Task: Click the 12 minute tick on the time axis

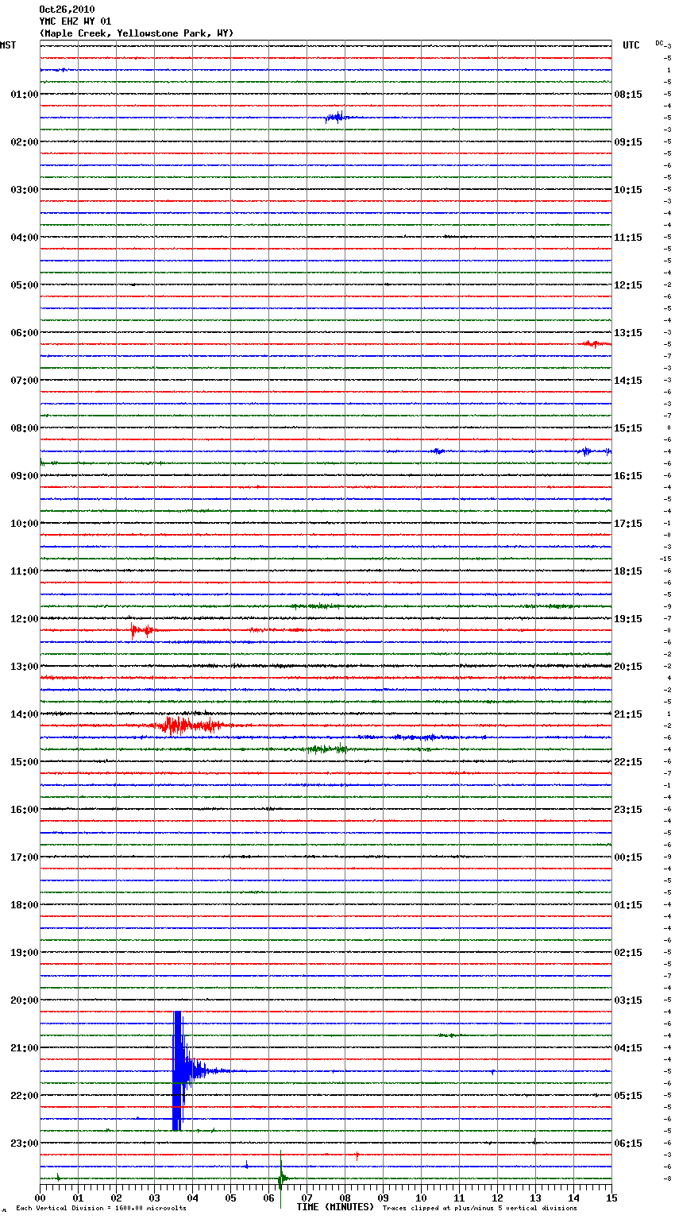Action: coord(498,1198)
